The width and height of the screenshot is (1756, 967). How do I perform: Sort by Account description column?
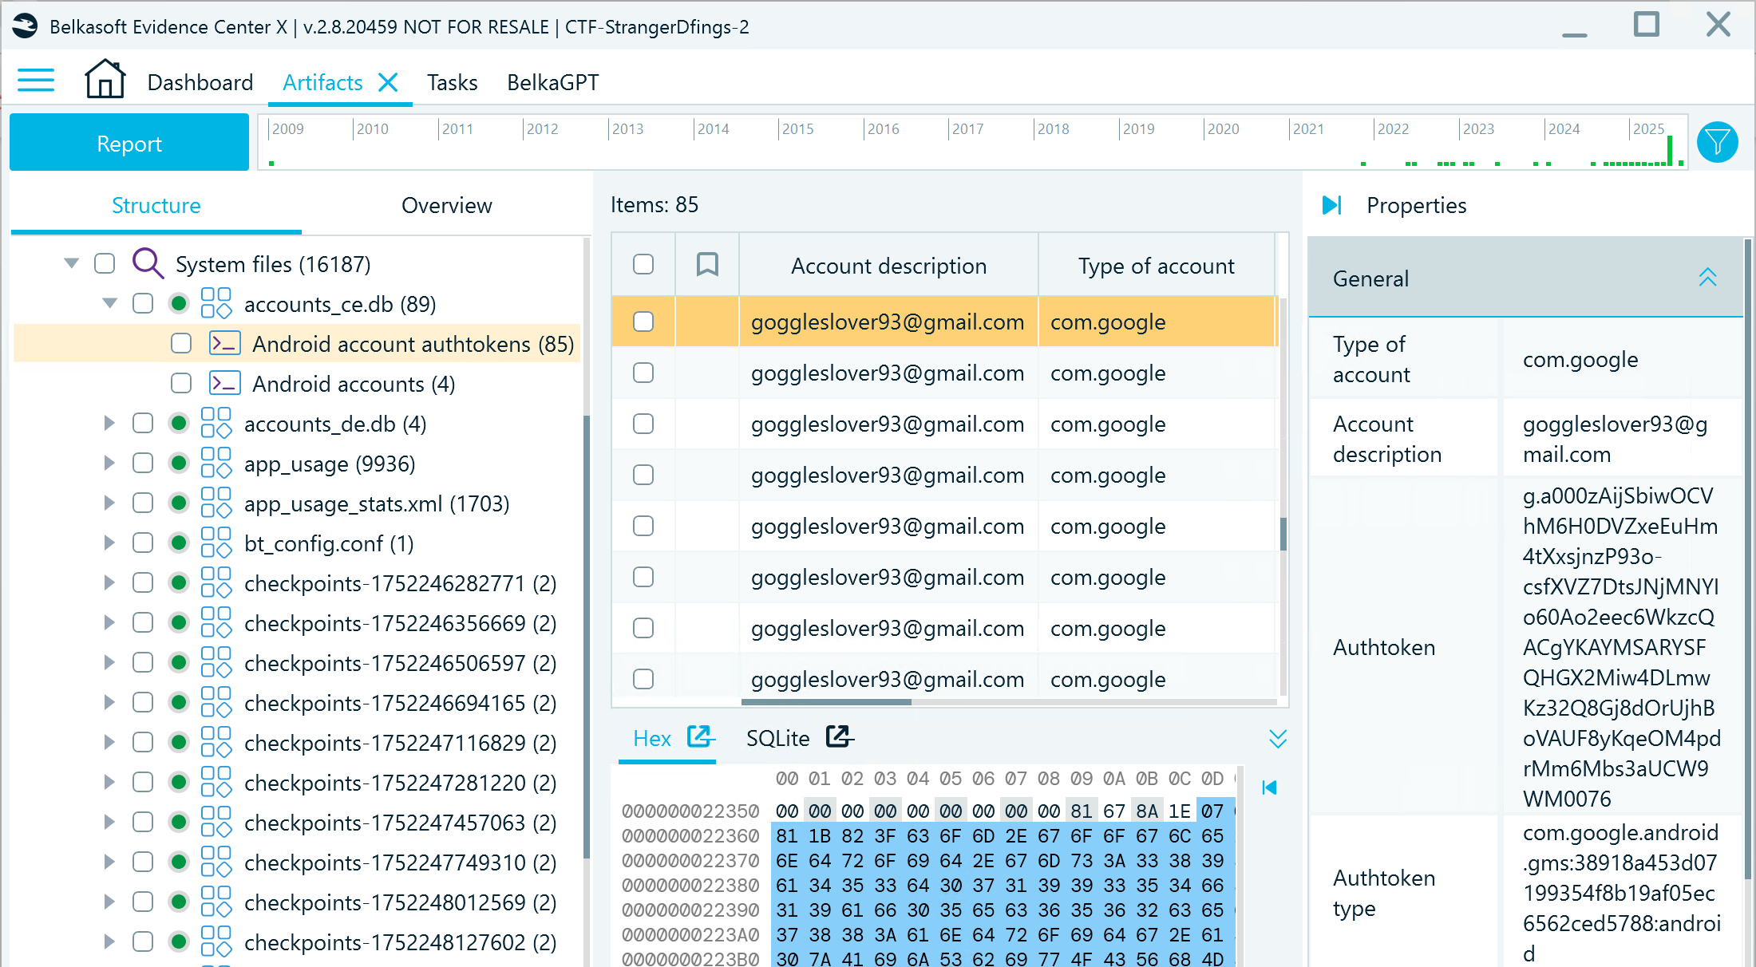[888, 266]
